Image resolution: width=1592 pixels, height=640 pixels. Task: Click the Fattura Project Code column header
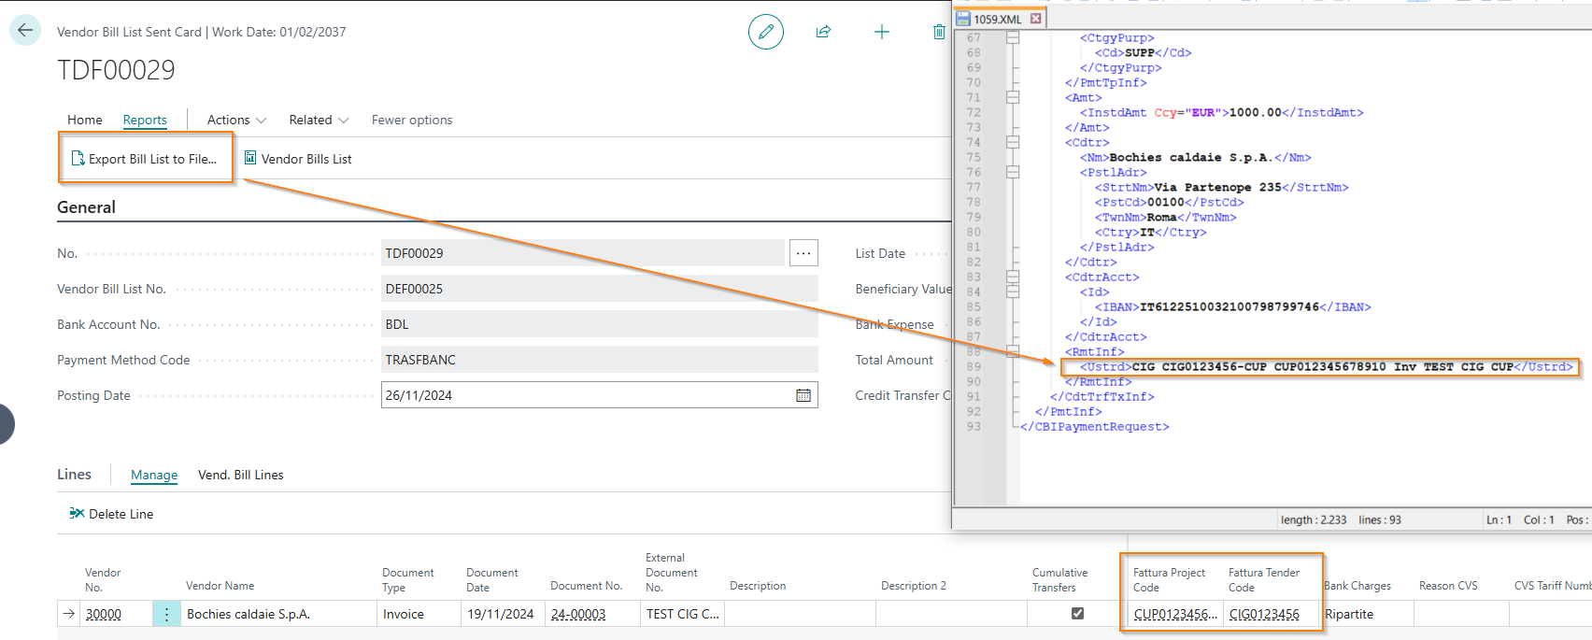click(x=1169, y=580)
